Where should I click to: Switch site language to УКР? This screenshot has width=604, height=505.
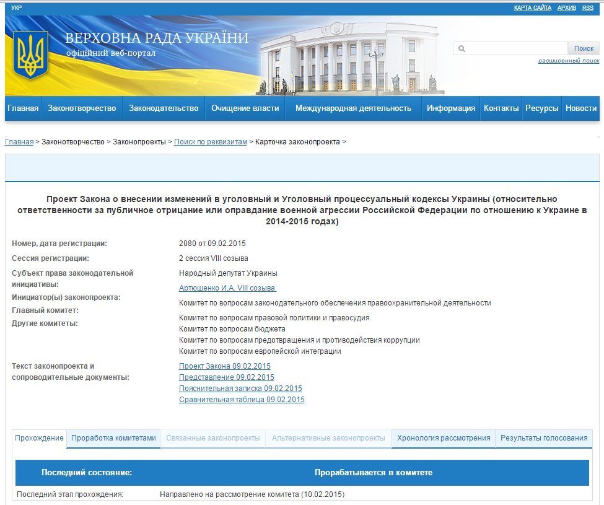pos(17,7)
